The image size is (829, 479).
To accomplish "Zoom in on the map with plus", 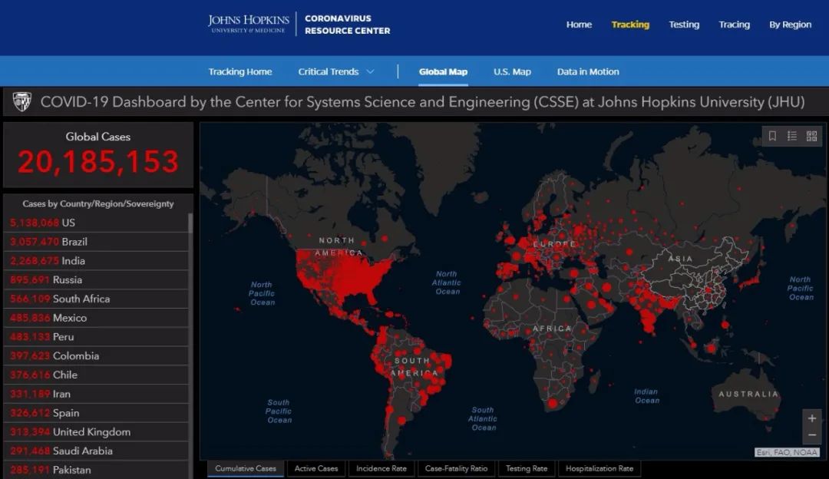I will click(x=812, y=418).
